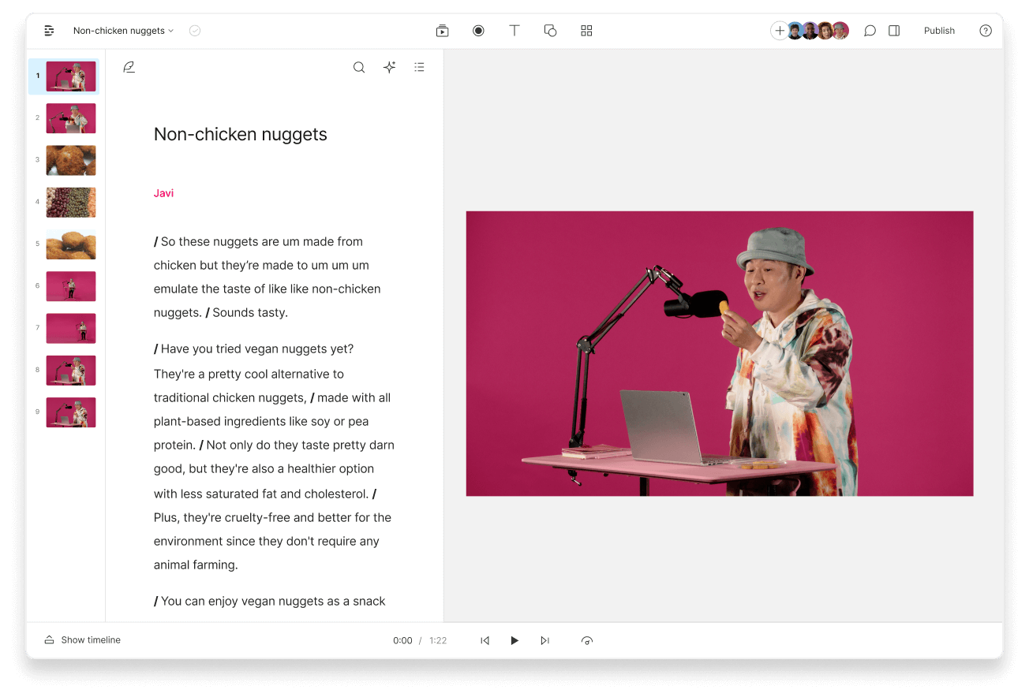Image resolution: width=1029 pixels, height=697 pixels.
Task: Select the write/compose quill icon
Action: 129,67
